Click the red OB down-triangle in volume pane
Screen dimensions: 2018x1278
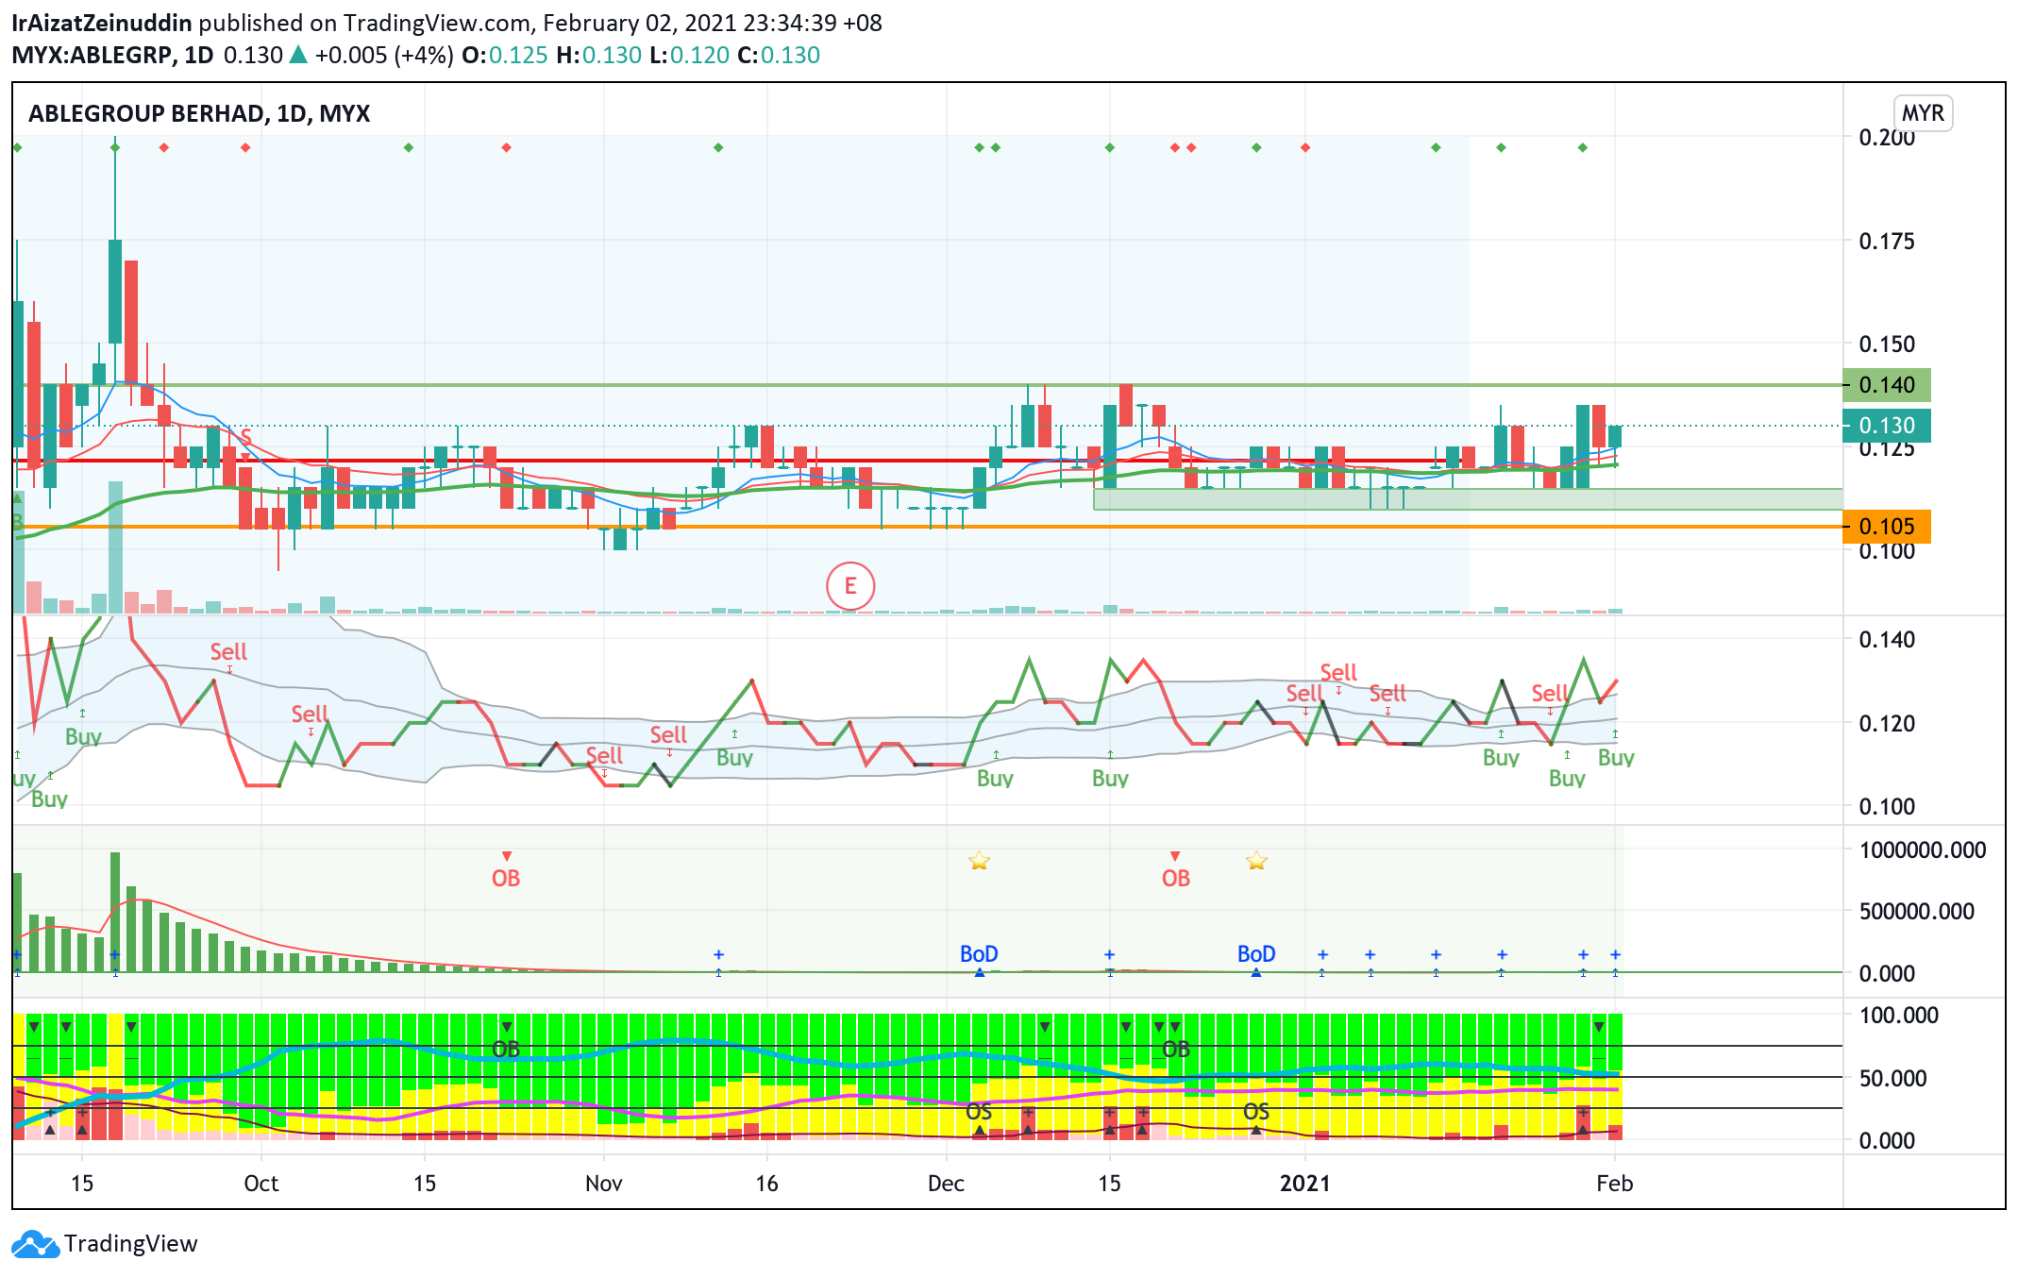point(507,856)
